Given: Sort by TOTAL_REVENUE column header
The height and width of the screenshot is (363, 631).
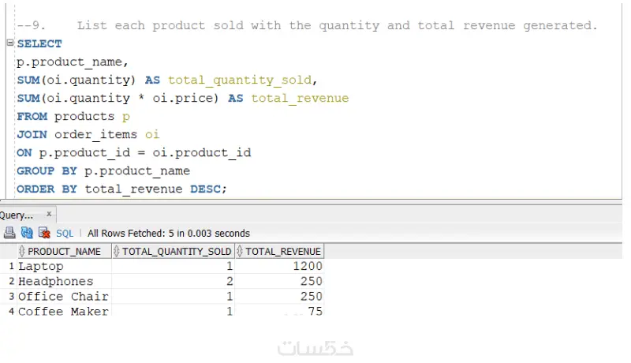Looking at the screenshot, I should tap(279, 252).
